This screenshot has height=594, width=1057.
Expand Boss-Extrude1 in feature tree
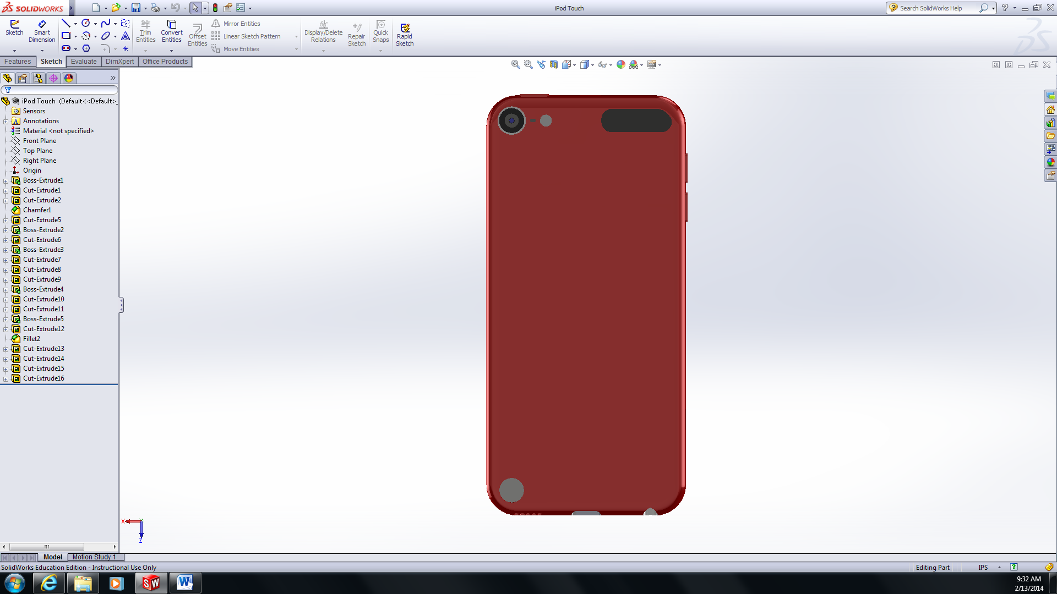[6, 181]
